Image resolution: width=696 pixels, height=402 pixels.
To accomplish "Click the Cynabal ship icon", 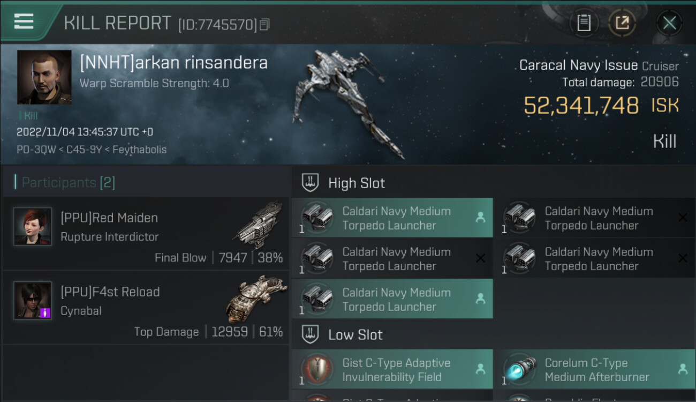I will (x=258, y=298).
